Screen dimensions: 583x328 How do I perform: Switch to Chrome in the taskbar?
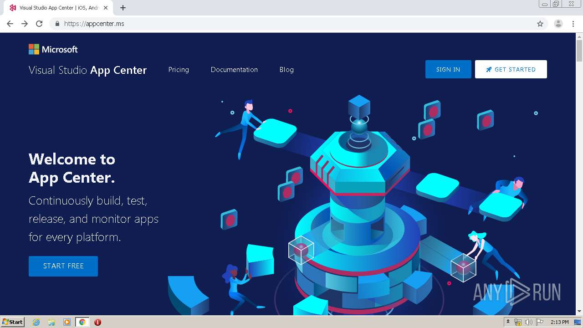tap(82, 322)
